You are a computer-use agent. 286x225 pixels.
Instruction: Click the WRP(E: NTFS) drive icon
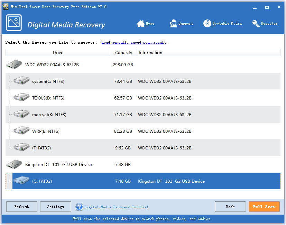pyautogui.click(x=21, y=130)
